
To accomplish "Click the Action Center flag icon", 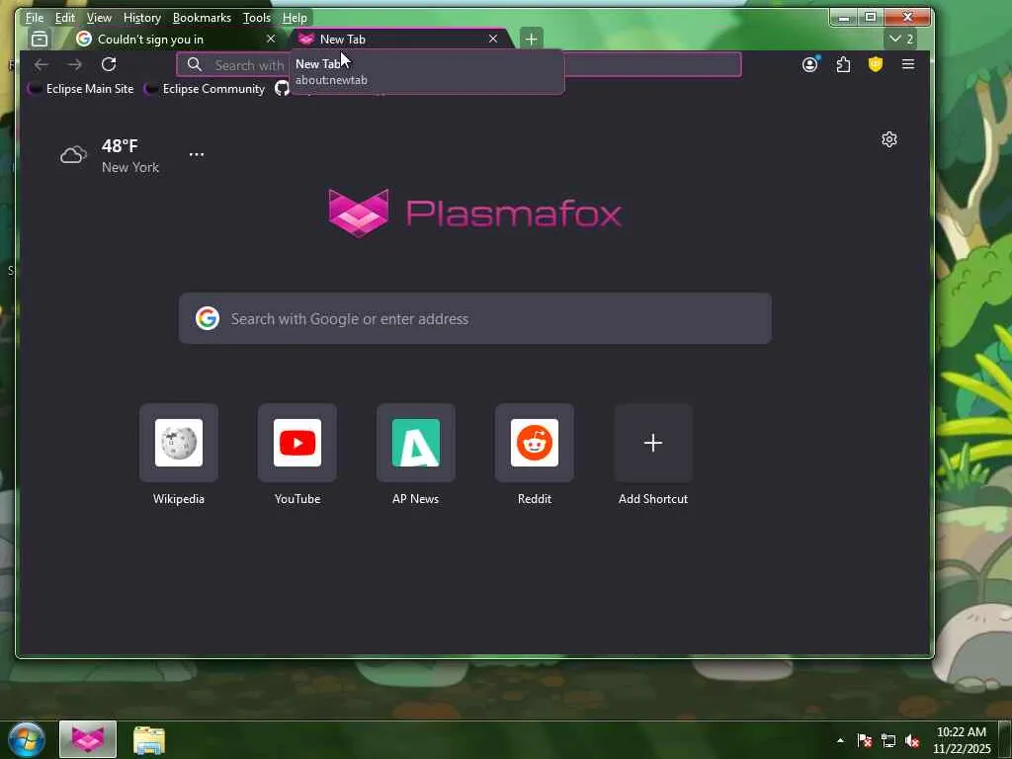I will (865, 741).
